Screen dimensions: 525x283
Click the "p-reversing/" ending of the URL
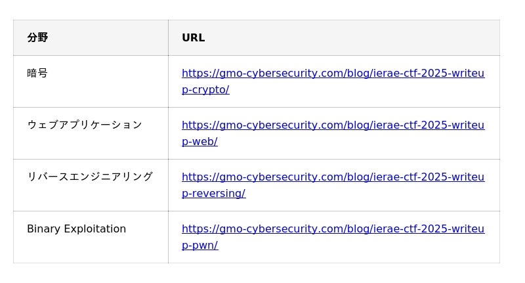click(213, 194)
